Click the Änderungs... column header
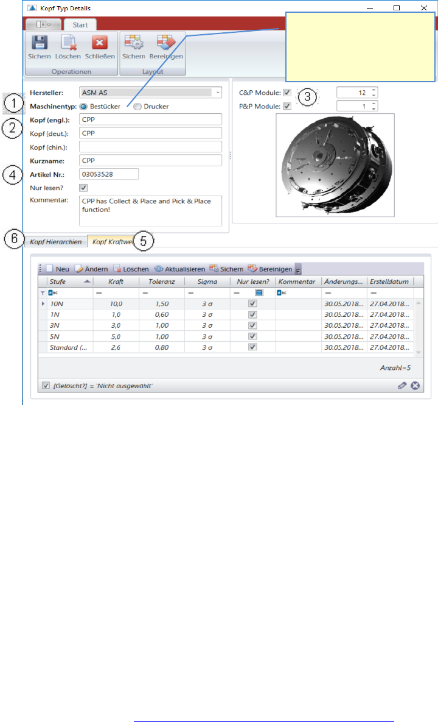Image resolution: width=438 pixels, height=722 pixels. pyautogui.click(x=344, y=281)
